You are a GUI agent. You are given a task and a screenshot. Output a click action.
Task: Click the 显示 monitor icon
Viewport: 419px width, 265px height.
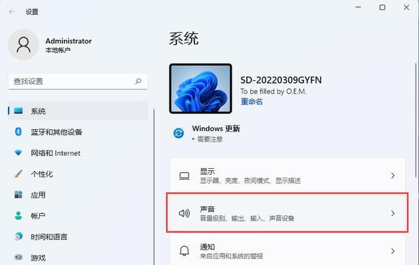coord(185,176)
